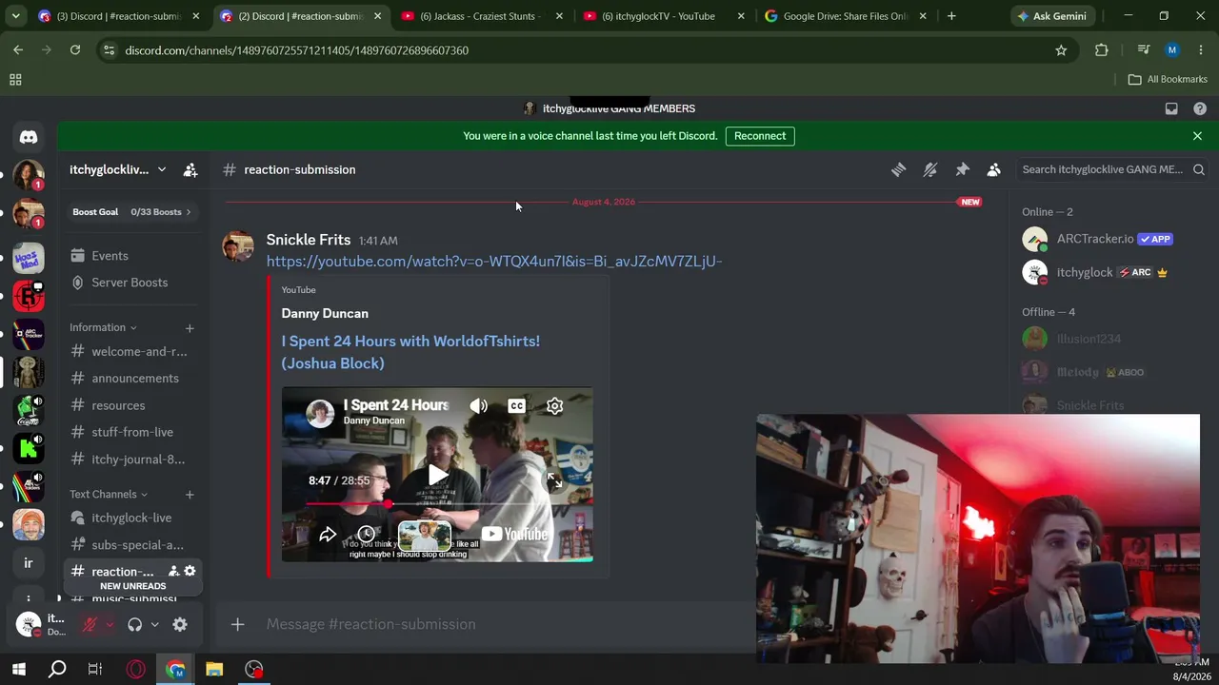The width and height of the screenshot is (1219, 685).
Task: Play the embedded YouTube video
Action: (437, 475)
